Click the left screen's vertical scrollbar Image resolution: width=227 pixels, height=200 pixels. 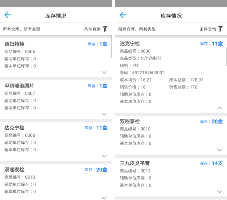pyautogui.click(x=111, y=47)
